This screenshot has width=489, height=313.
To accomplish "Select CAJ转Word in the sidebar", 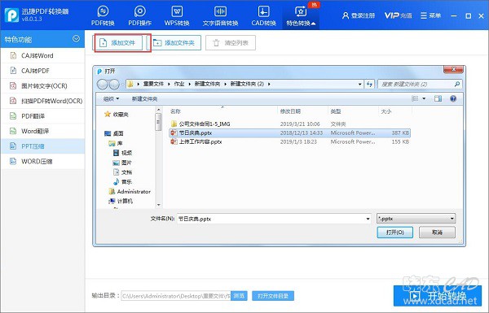I will point(42,55).
